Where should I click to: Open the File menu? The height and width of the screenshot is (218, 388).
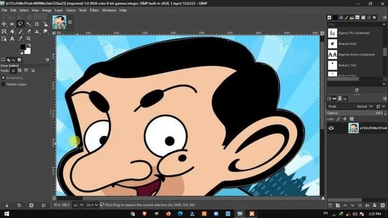pos(4,10)
